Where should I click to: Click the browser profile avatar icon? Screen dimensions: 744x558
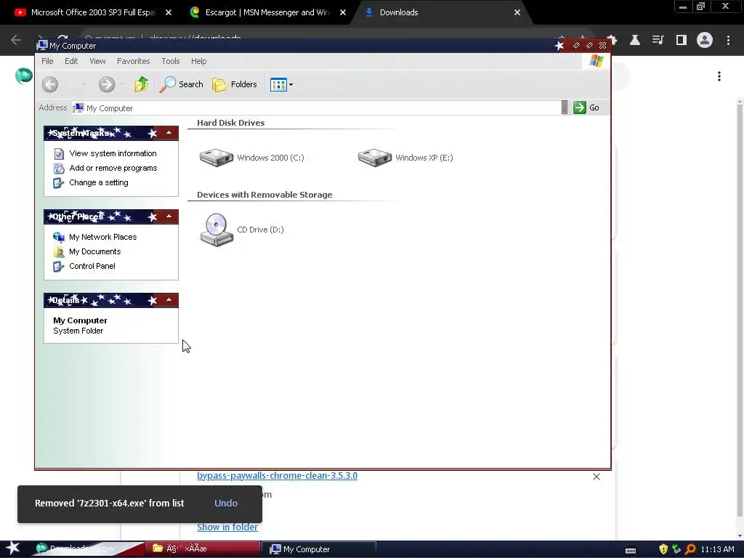705,41
